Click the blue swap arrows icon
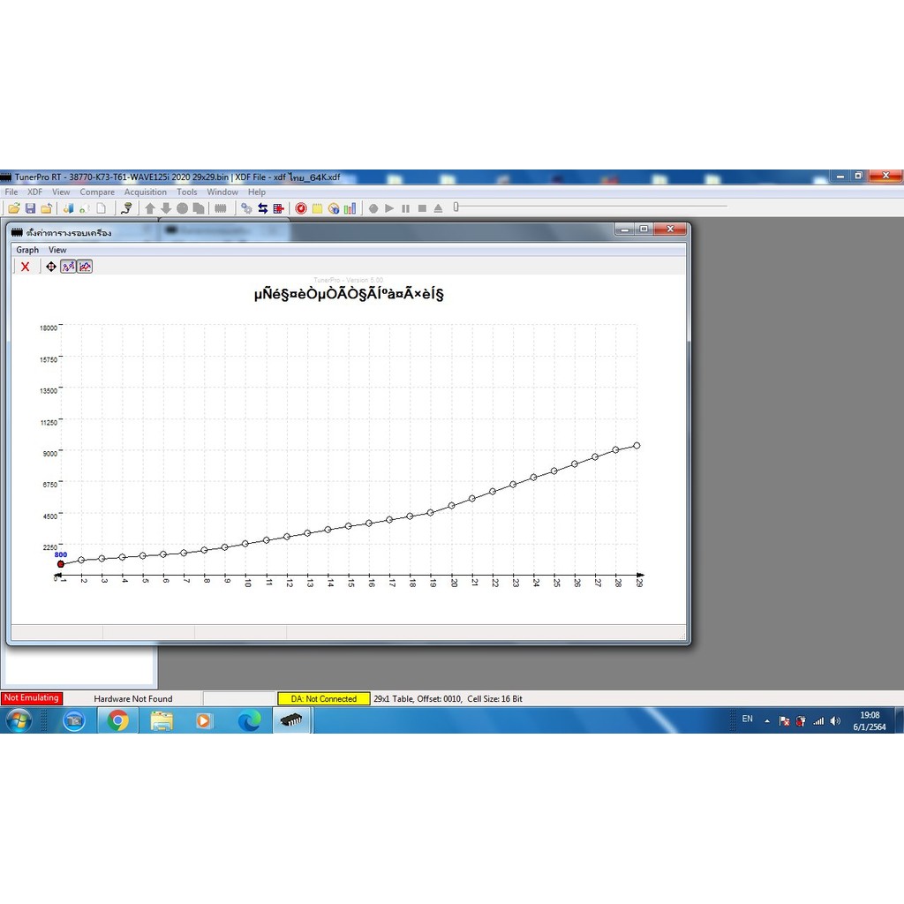Image resolution: width=904 pixels, height=904 pixels. (x=262, y=208)
